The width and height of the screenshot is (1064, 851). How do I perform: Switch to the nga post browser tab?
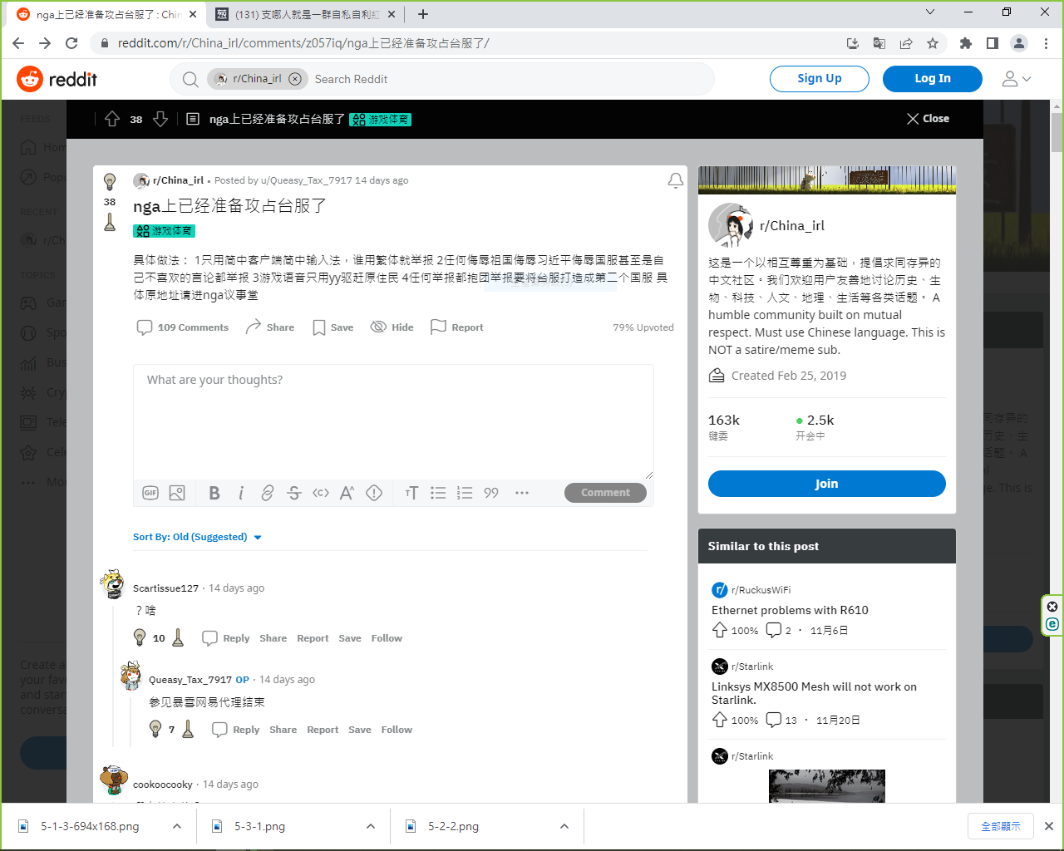tap(109, 14)
